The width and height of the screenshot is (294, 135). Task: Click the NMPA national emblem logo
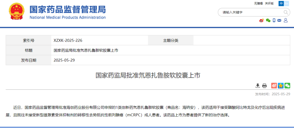point(16,11)
